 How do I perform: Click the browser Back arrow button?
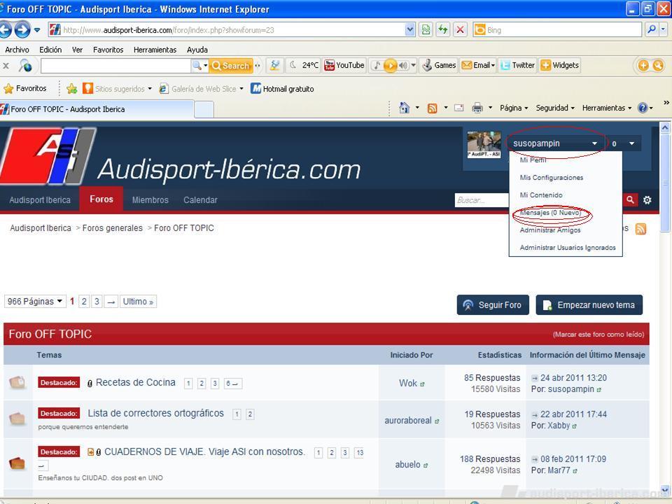click(x=5, y=30)
